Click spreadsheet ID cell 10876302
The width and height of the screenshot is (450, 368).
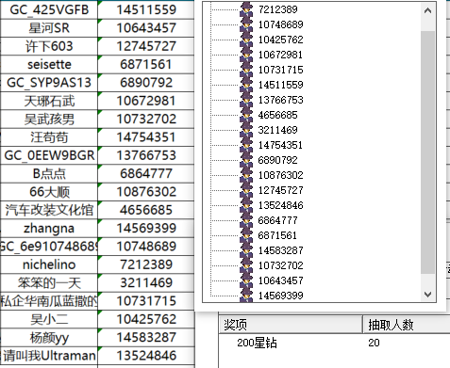[146, 192]
